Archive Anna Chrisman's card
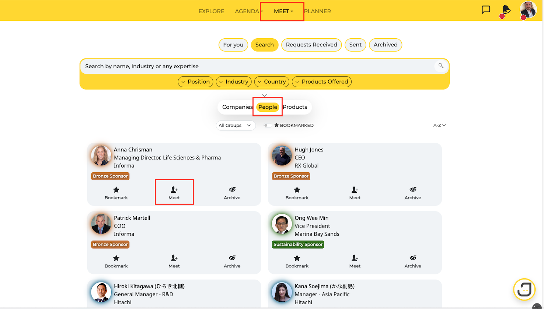 [x=232, y=193]
